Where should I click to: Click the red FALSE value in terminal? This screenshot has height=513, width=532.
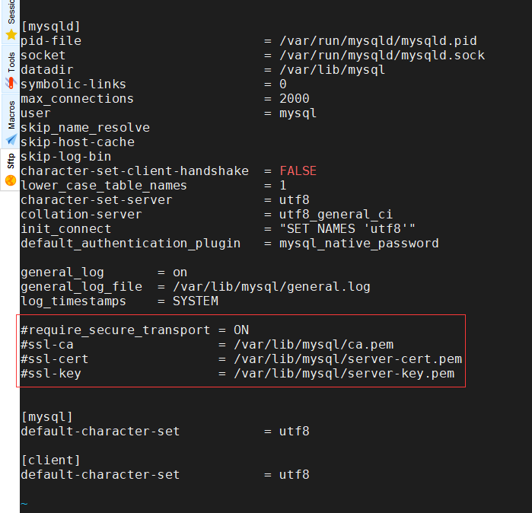click(x=298, y=171)
